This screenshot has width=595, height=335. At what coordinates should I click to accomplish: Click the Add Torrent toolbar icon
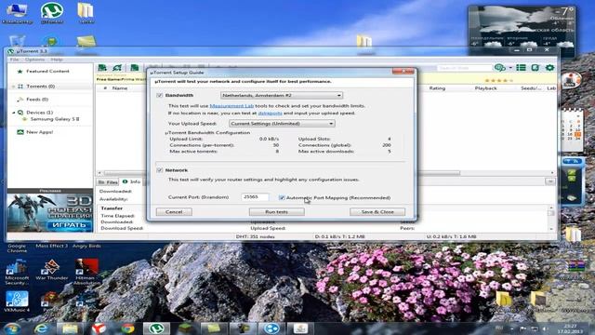pos(102,68)
